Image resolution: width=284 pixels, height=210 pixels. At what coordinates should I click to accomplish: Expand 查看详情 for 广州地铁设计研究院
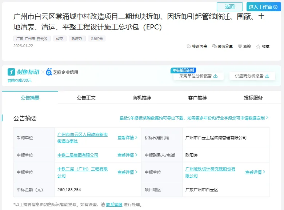pyautogui.click(x=255, y=172)
